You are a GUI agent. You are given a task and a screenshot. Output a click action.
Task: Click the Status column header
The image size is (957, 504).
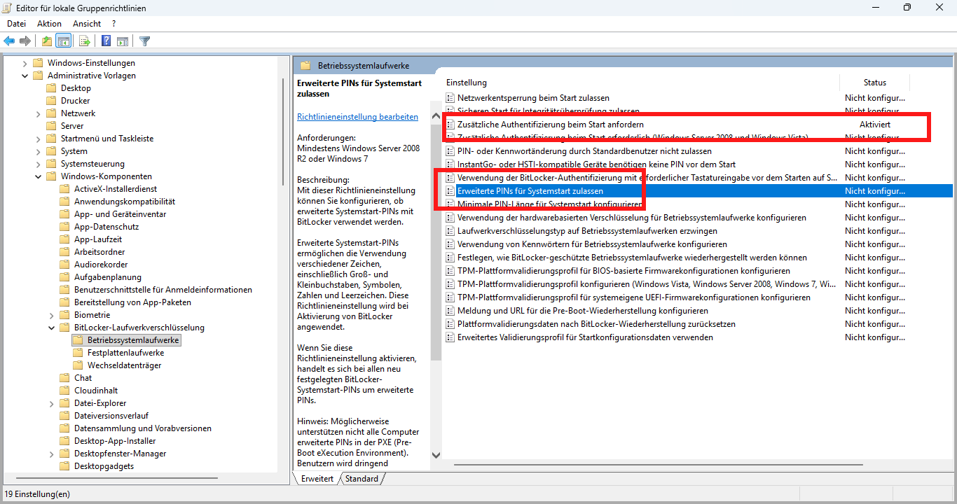[x=874, y=83]
